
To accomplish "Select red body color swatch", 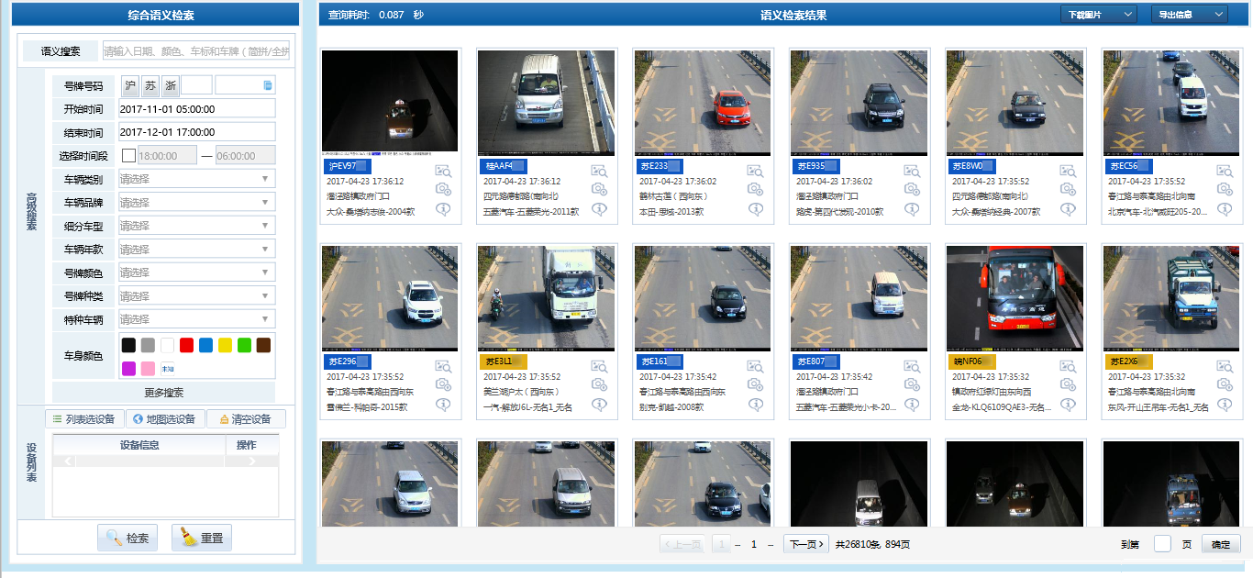I will coord(186,345).
